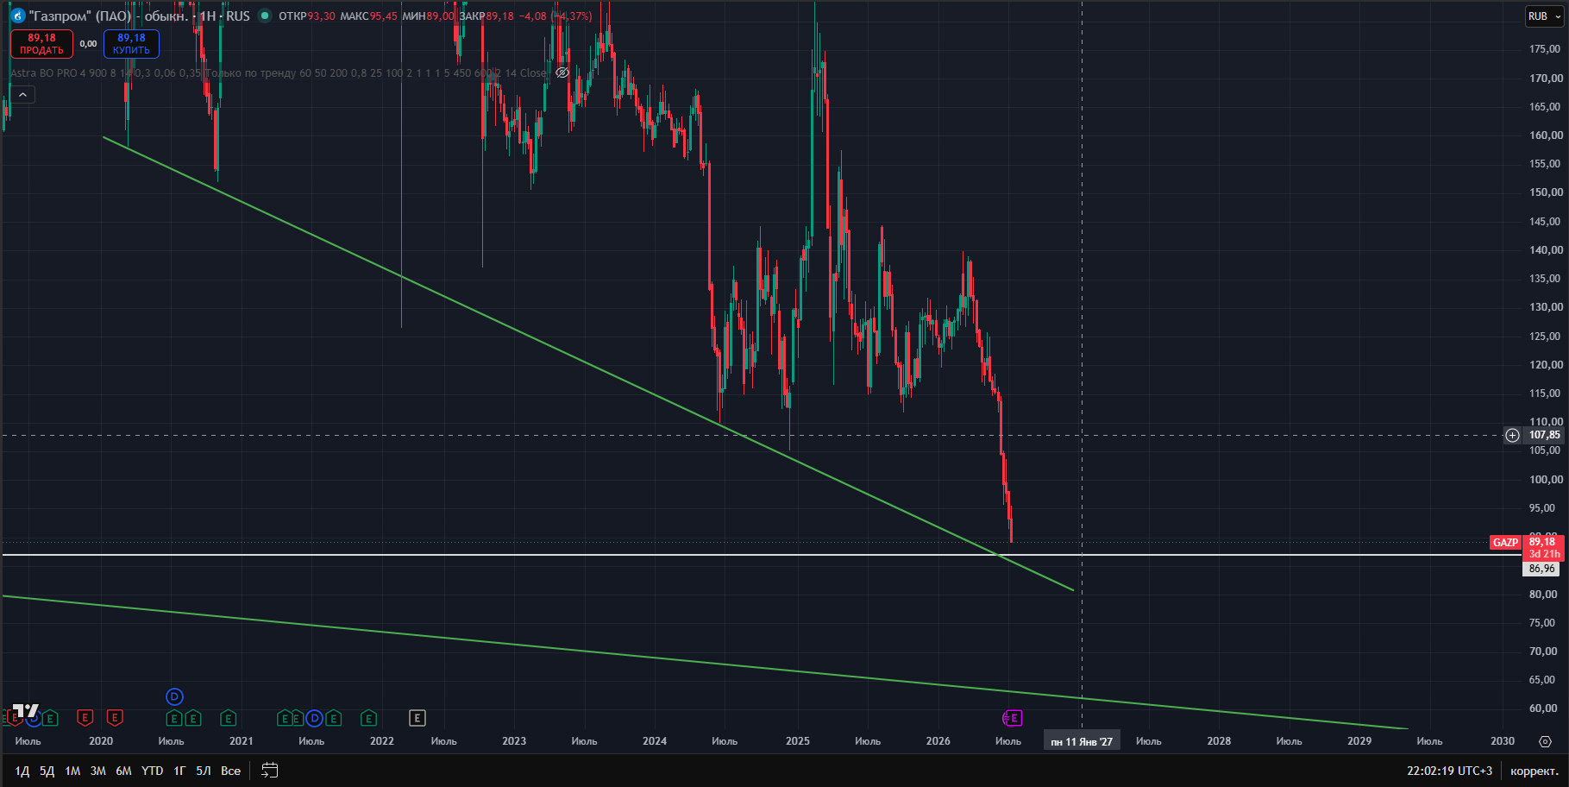Click the grey earnings E marker
This screenshot has width=1569, height=787.
[417, 718]
